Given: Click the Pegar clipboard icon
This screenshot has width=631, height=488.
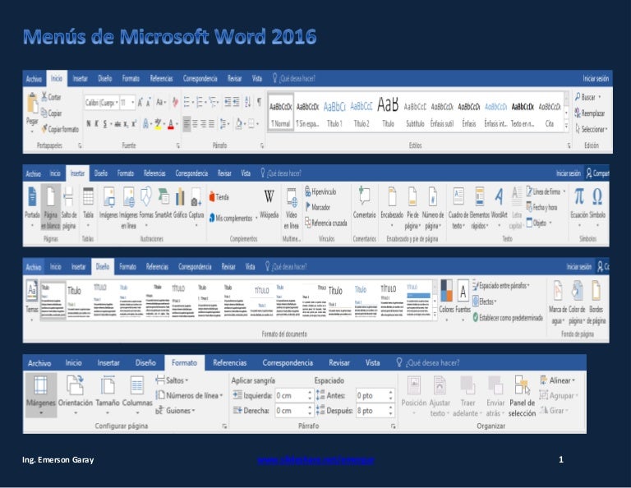Looking at the screenshot, I should (32, 105).
